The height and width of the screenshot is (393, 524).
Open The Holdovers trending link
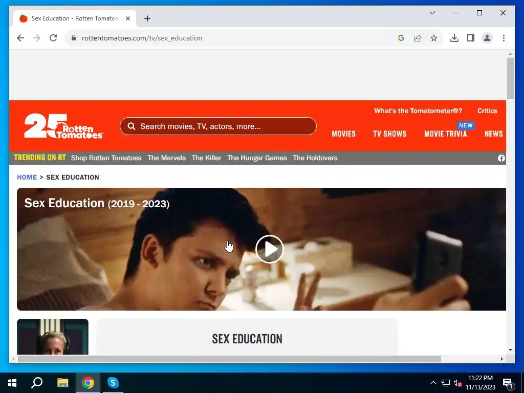[315, 158]
